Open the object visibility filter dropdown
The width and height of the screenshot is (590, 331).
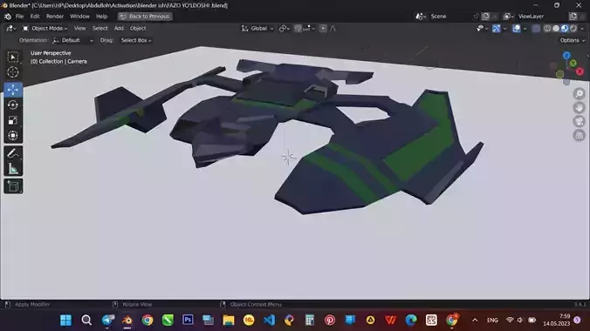click(482, 28)
